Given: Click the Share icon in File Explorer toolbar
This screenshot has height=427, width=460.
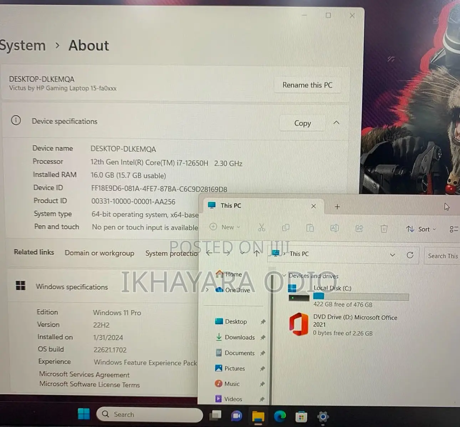Looking at the screenshot, I should (x=359, y=228).
